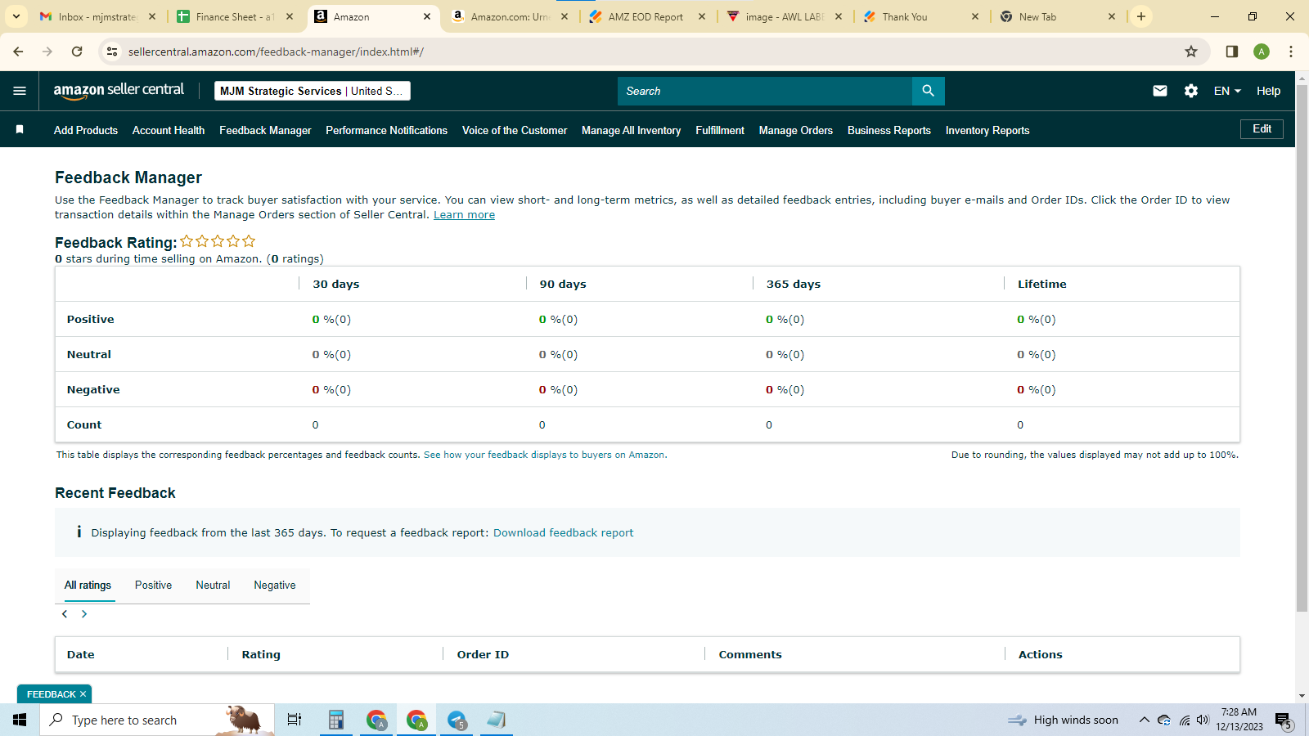Open a new browser tab
The width and height of the screenshot is (1309, 736).
[1141, 16]
